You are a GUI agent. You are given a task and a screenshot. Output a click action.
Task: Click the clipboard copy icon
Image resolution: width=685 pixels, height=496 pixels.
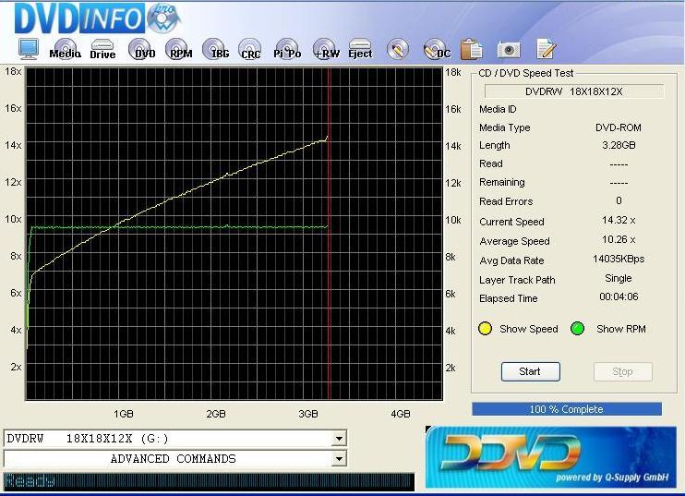pos(472,49)
